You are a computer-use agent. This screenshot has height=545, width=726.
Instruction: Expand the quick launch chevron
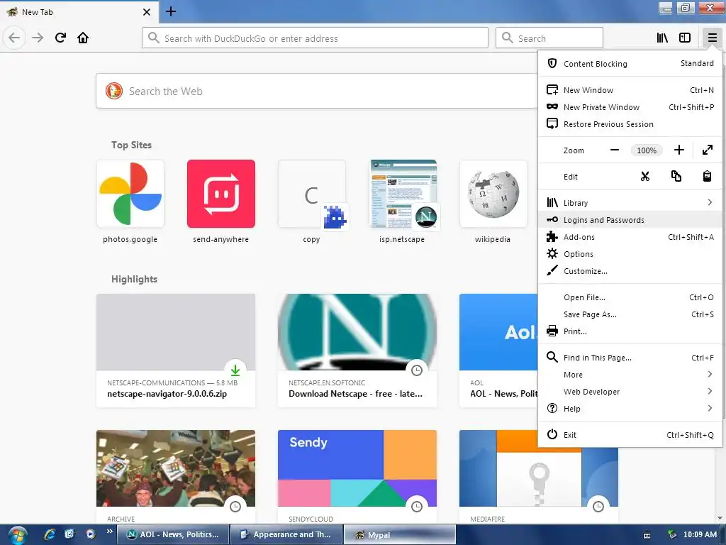click(x=109, y=531)
